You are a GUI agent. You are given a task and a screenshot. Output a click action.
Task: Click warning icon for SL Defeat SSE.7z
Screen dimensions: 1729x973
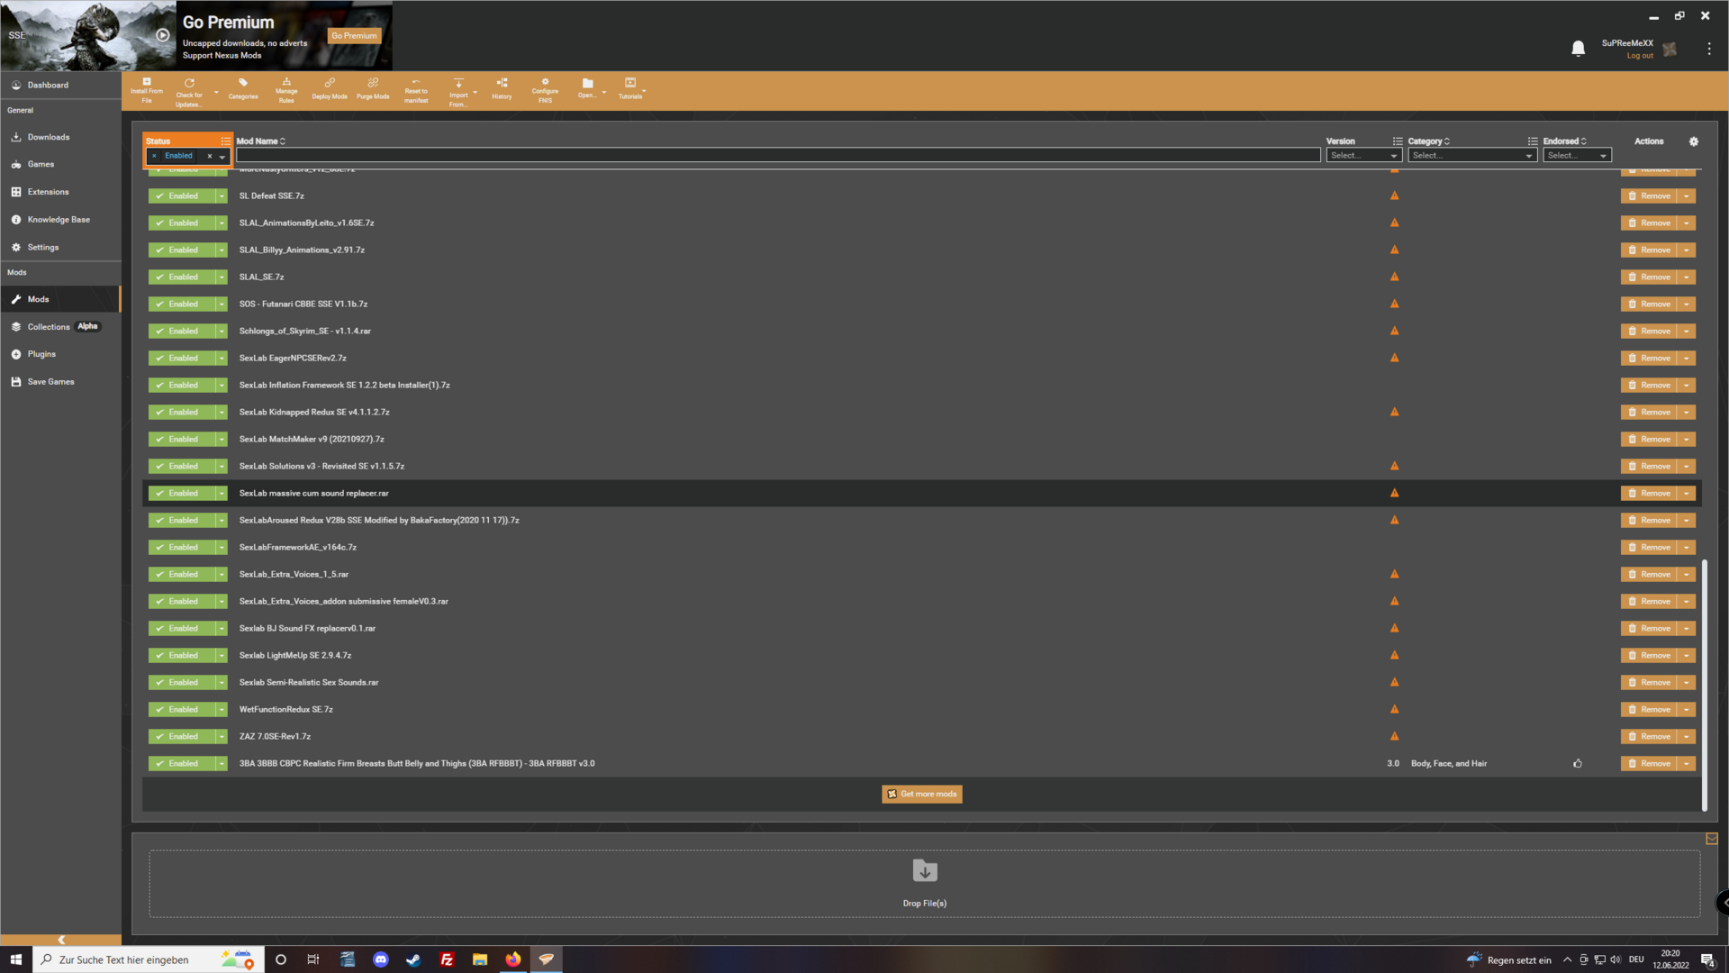pos(1394,196)
